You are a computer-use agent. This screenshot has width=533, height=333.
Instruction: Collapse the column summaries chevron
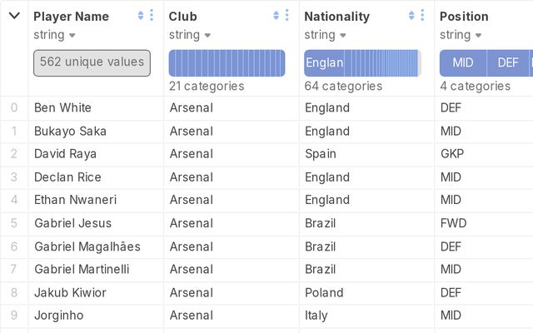coord(14,16)
